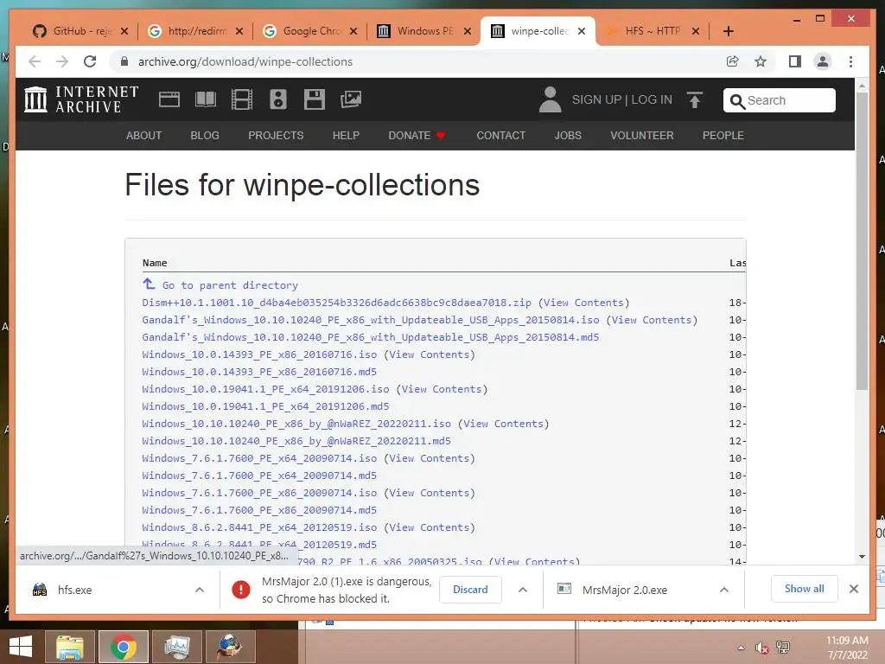Image resolution: width=885 pixels, height=664 pixels.
Task: Open the VOLUNTEER menu item
Action: click(x=642, y=136)
